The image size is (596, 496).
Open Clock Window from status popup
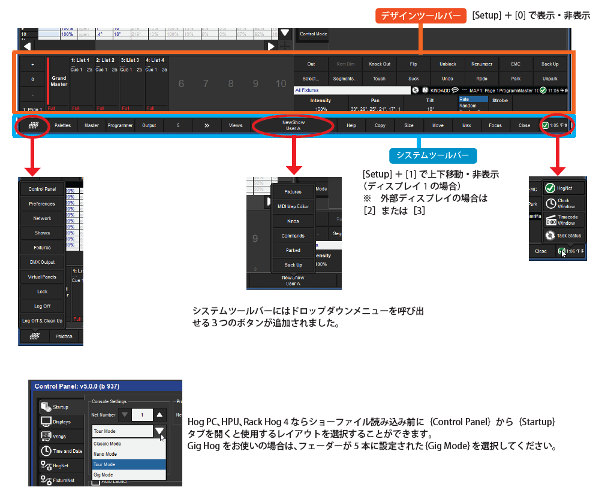coord(563,204)
